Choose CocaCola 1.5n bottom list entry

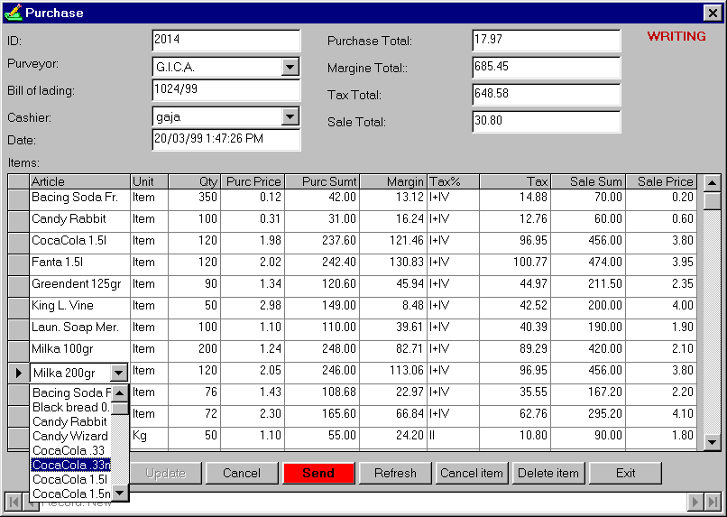tap(71, 494)
